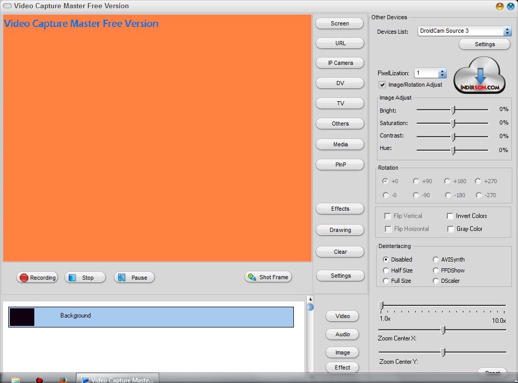Decrease PixelLization with the down arrow
The height and width of the screenshot is (383, 518).
click(442, 75)
